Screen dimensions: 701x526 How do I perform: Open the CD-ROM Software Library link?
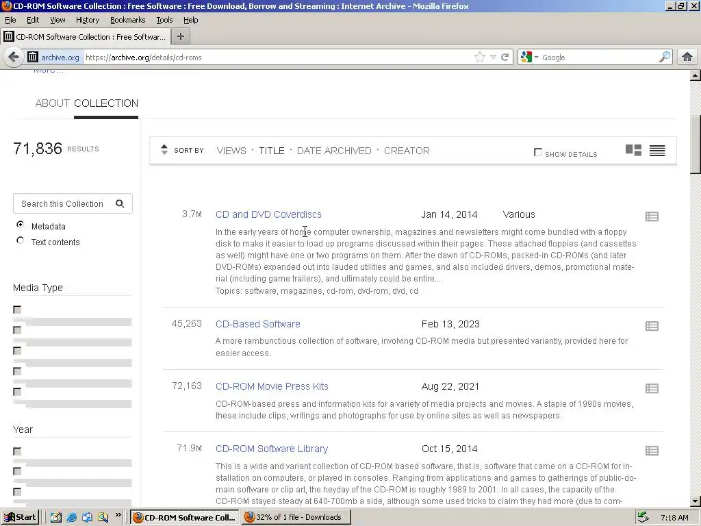pos(272,449)
